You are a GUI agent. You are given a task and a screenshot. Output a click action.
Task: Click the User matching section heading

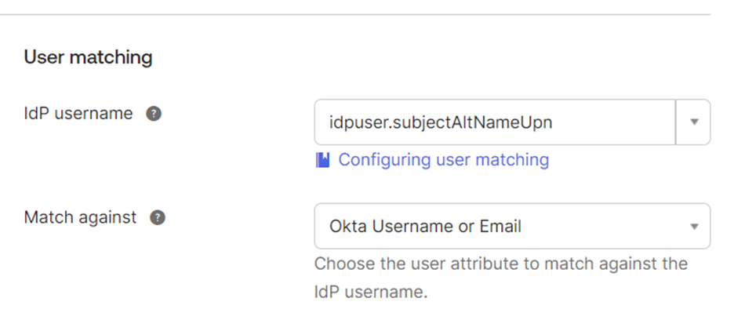(88, 57)
